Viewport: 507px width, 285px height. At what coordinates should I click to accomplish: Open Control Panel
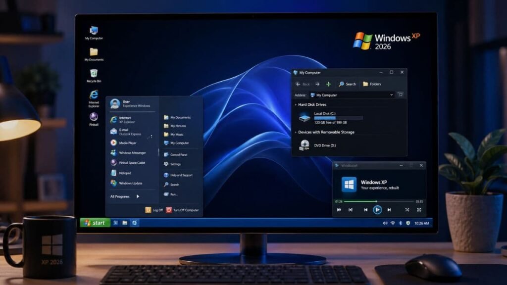pyautogui.click(x=176, y=154)
